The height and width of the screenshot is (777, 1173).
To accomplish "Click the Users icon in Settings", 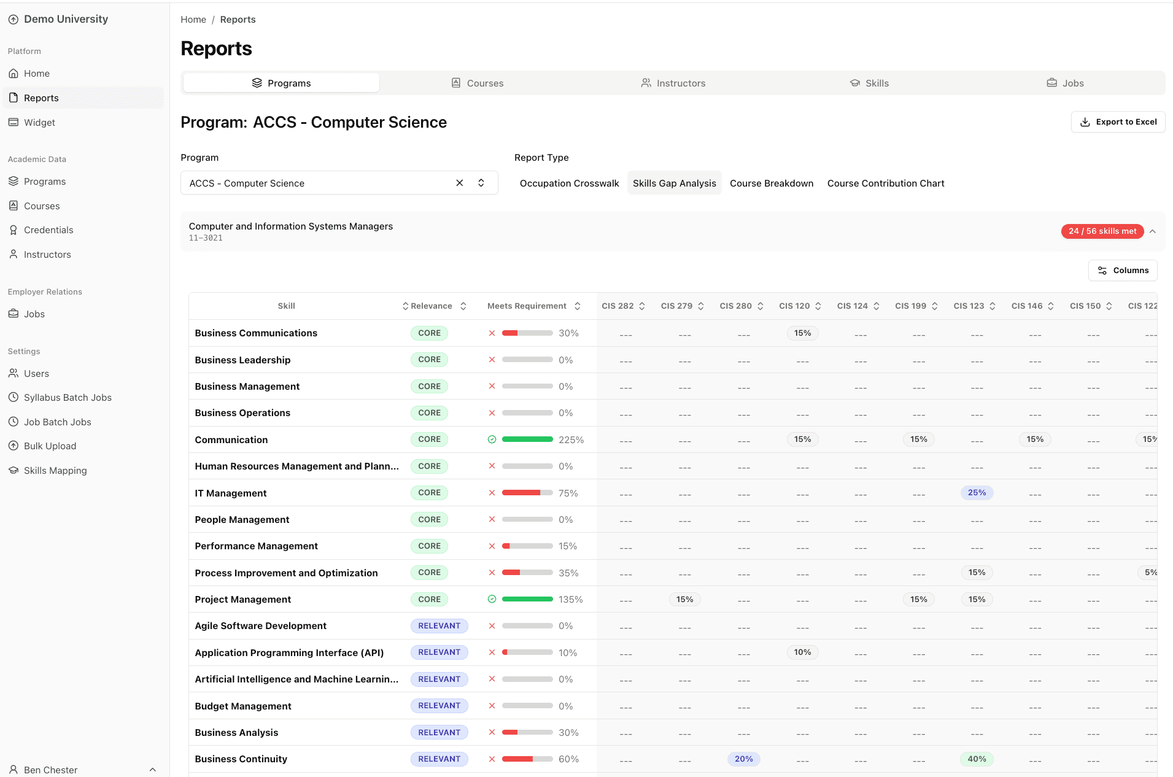I will (x=14, y=374).
